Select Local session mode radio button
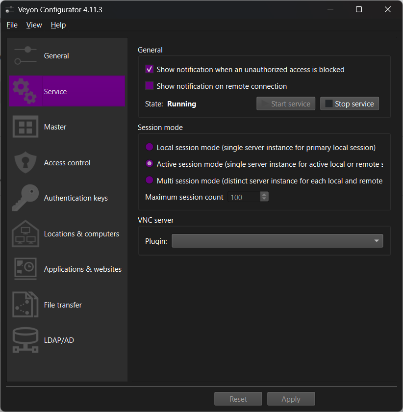This screenshot has height=412, width=403. click(150, 147)
